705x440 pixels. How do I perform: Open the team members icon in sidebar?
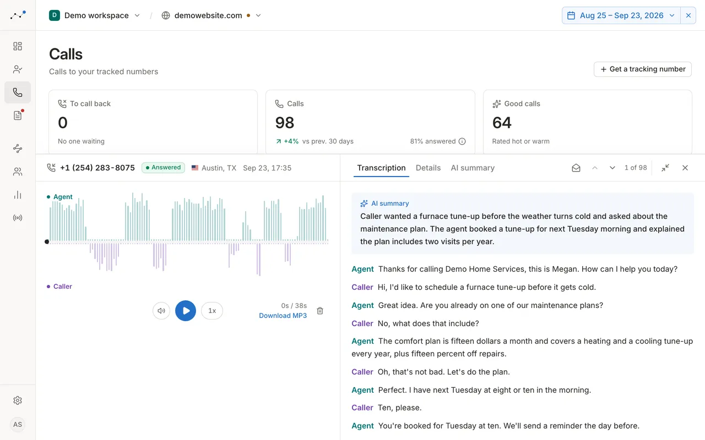tap(18, 172)
